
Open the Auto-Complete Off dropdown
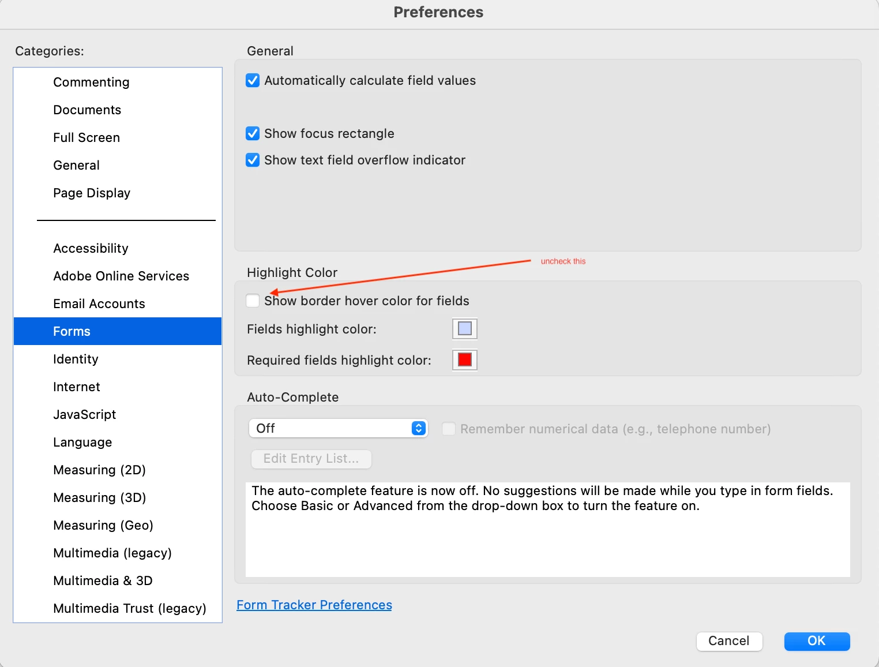point(339,428)
